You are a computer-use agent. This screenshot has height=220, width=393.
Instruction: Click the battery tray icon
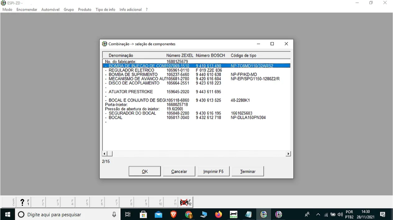click(333, 214)
